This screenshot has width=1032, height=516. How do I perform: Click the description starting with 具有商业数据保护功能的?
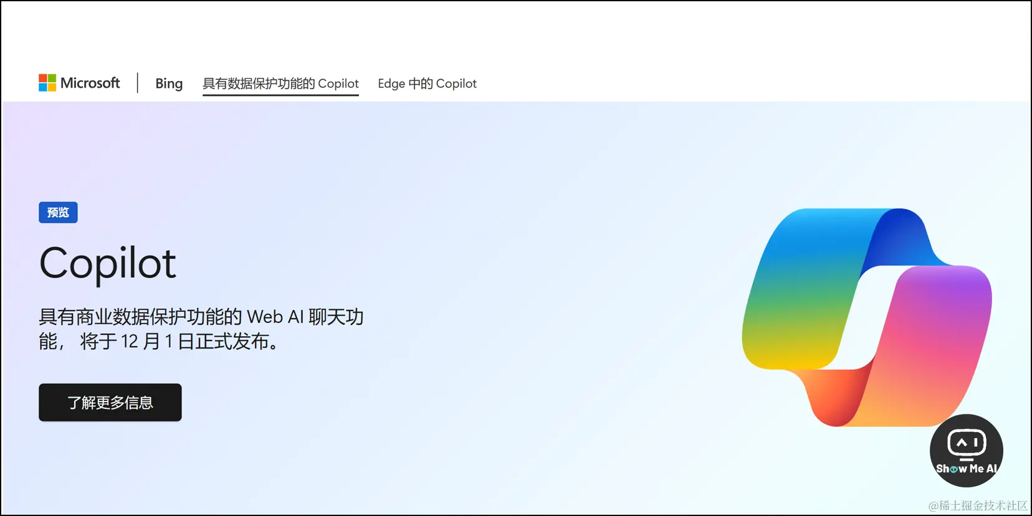pos(201,329)
